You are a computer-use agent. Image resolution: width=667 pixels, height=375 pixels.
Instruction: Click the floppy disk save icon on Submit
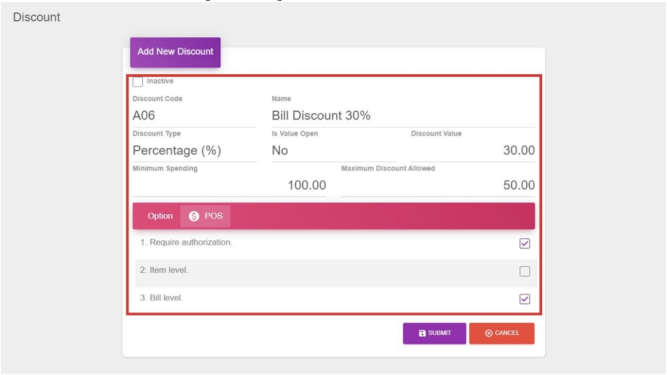pos(422,333)
